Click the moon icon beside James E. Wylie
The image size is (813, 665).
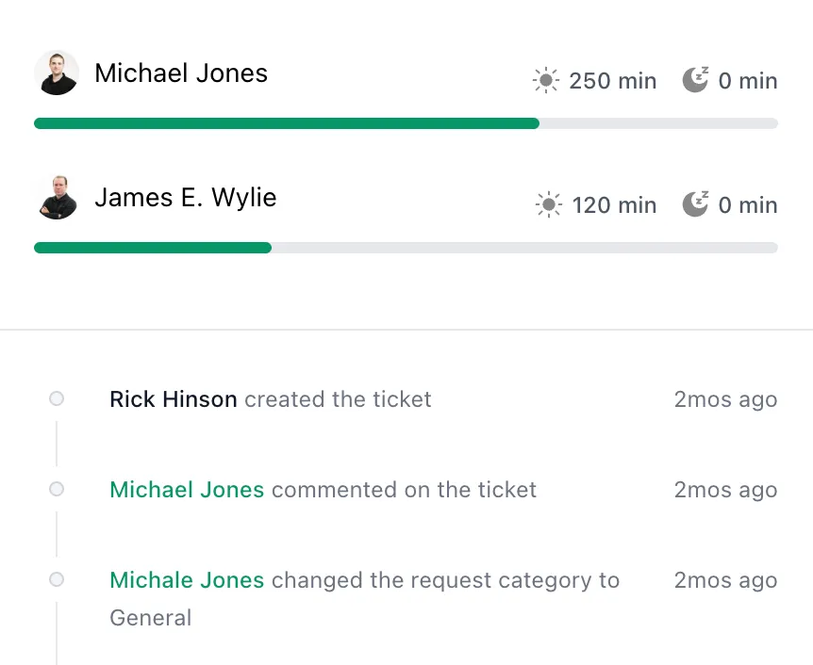click(695, 203)
